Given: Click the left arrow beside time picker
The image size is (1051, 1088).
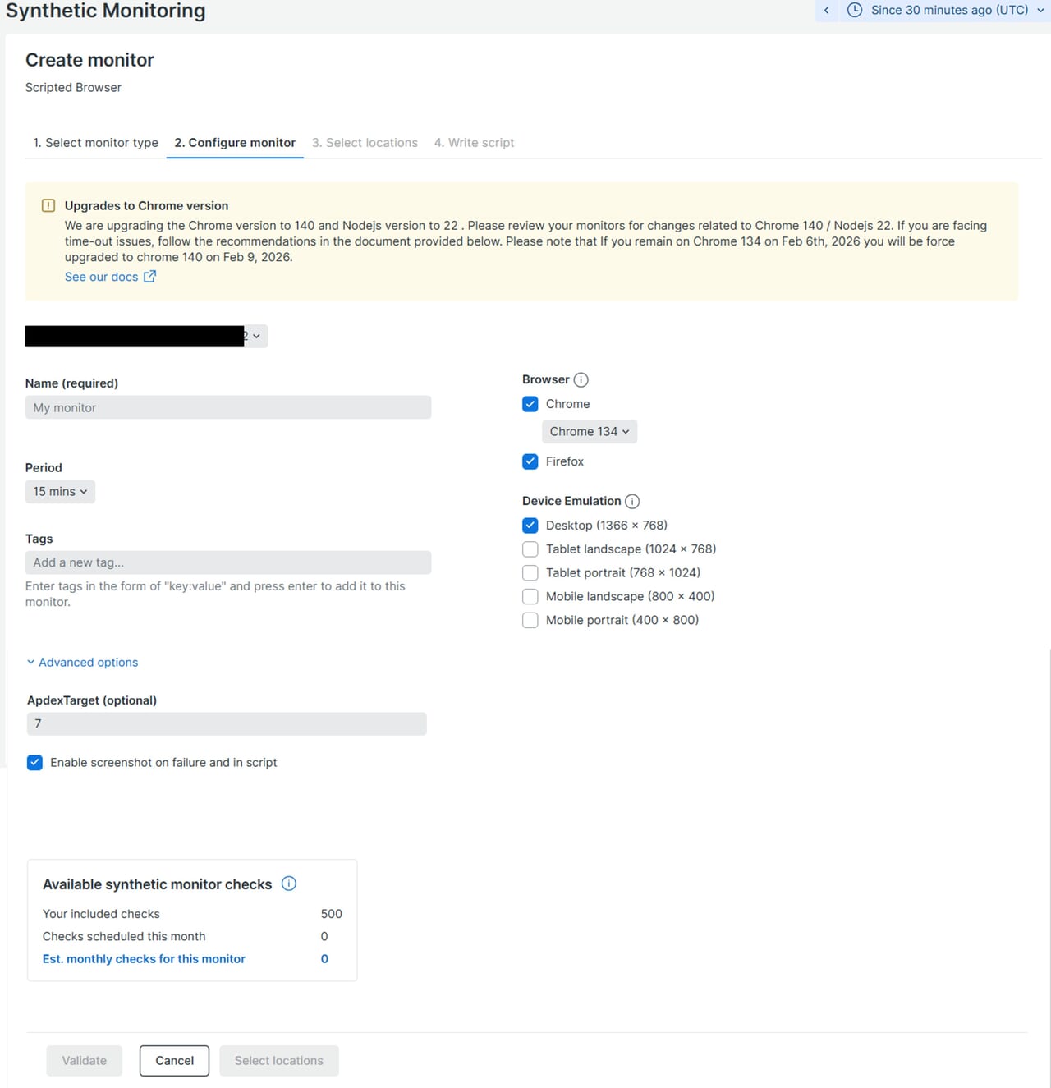Looking at the screenshot, I should (x=826, y=11).
